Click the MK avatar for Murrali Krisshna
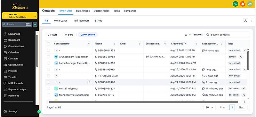Screen dimensions: 256x117 (x=56, y=89)
